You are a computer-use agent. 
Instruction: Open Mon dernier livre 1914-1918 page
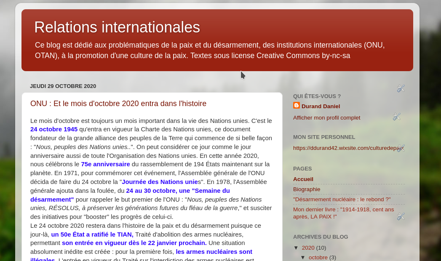[343, 213]
